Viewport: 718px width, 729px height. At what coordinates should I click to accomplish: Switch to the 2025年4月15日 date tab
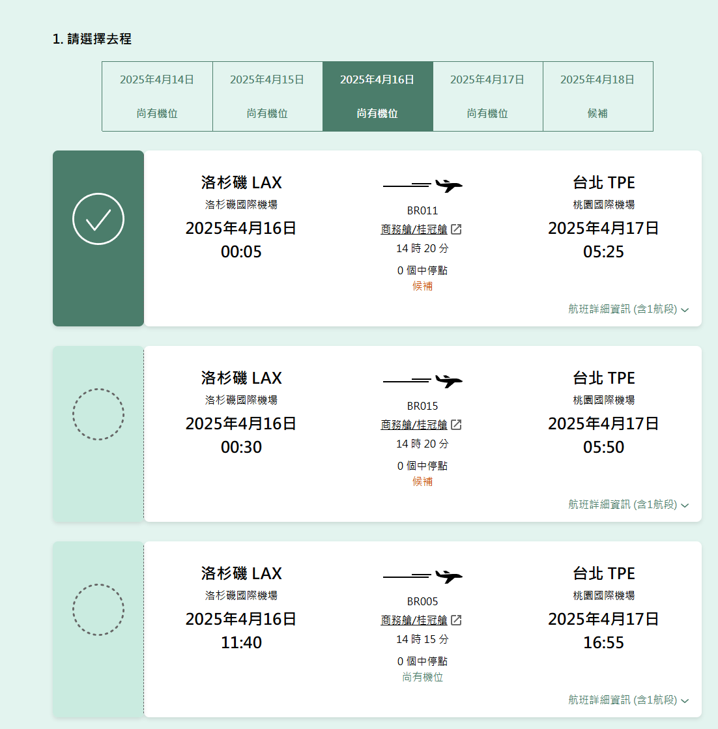[x=267, y=96]
